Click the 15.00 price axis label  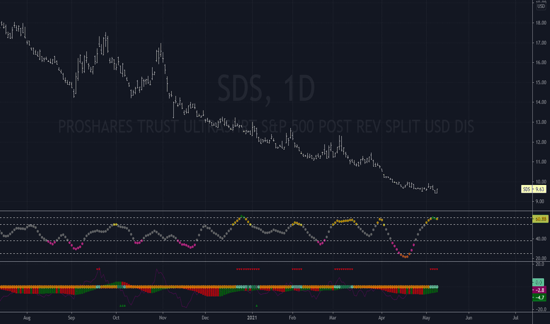tap(541, 82)
